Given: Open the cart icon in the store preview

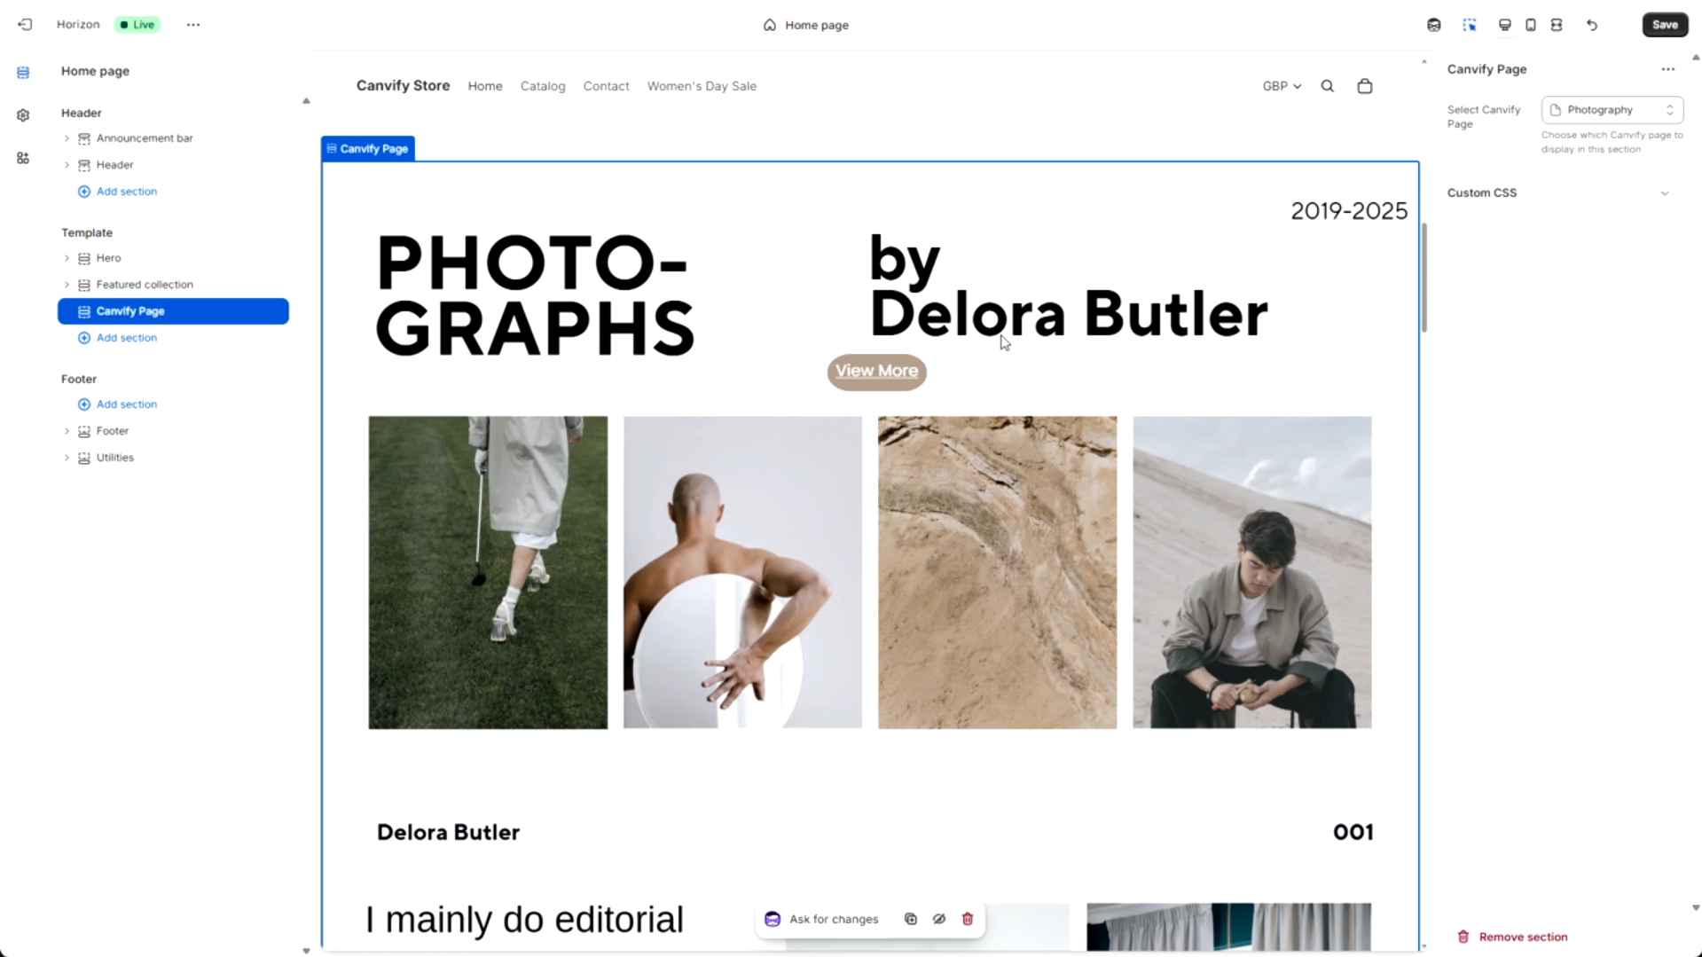Looking at the screenshot, I should [x=1364, y=85].
